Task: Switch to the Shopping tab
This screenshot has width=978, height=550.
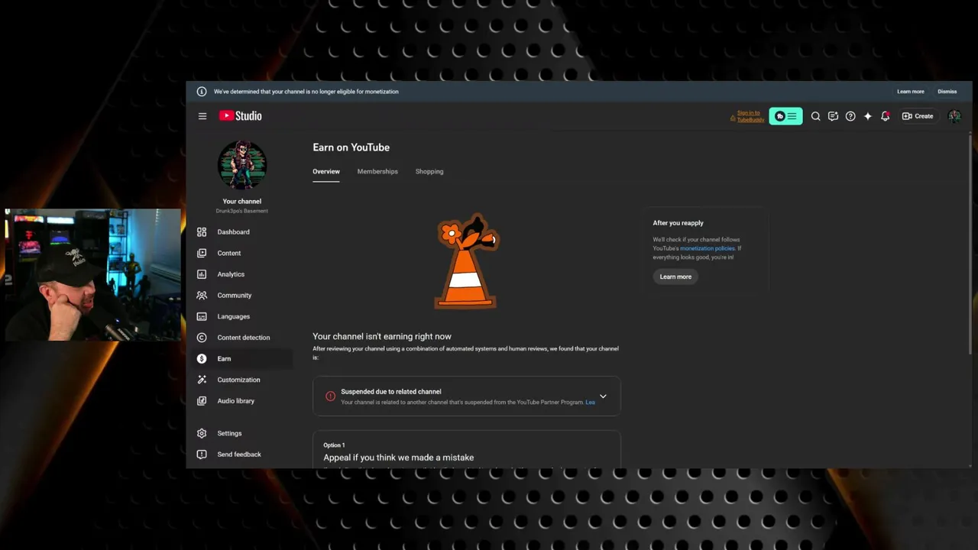Action: coord(429,172)
